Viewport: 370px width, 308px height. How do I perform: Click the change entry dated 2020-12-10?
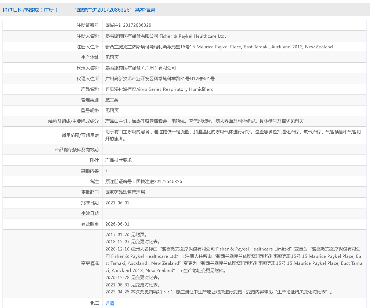pos(233,260)
